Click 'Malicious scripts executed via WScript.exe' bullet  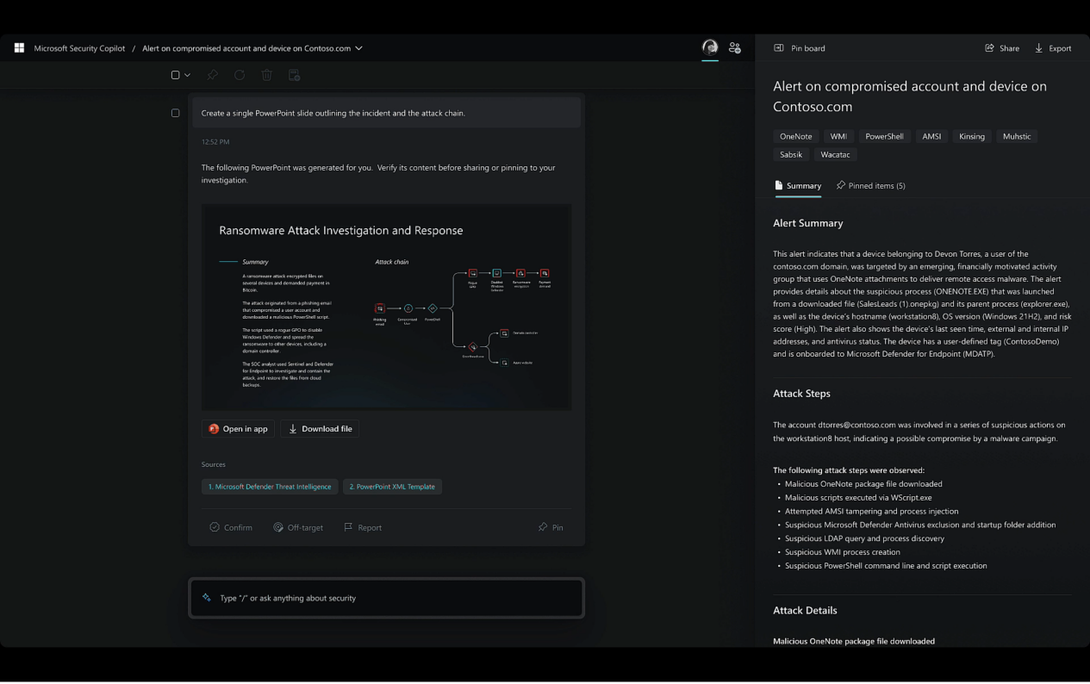pos(858,498)
